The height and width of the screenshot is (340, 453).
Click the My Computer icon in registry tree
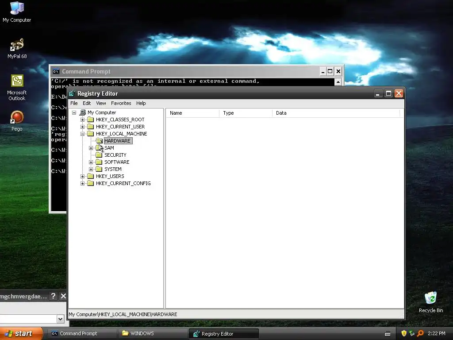click(x=83, y=112)
